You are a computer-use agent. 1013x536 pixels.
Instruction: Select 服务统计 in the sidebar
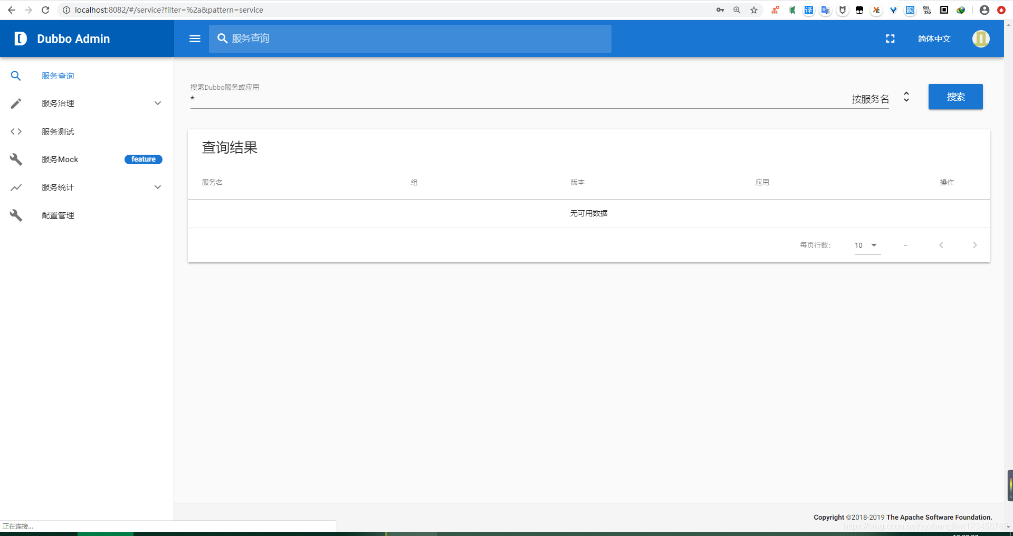58,187
